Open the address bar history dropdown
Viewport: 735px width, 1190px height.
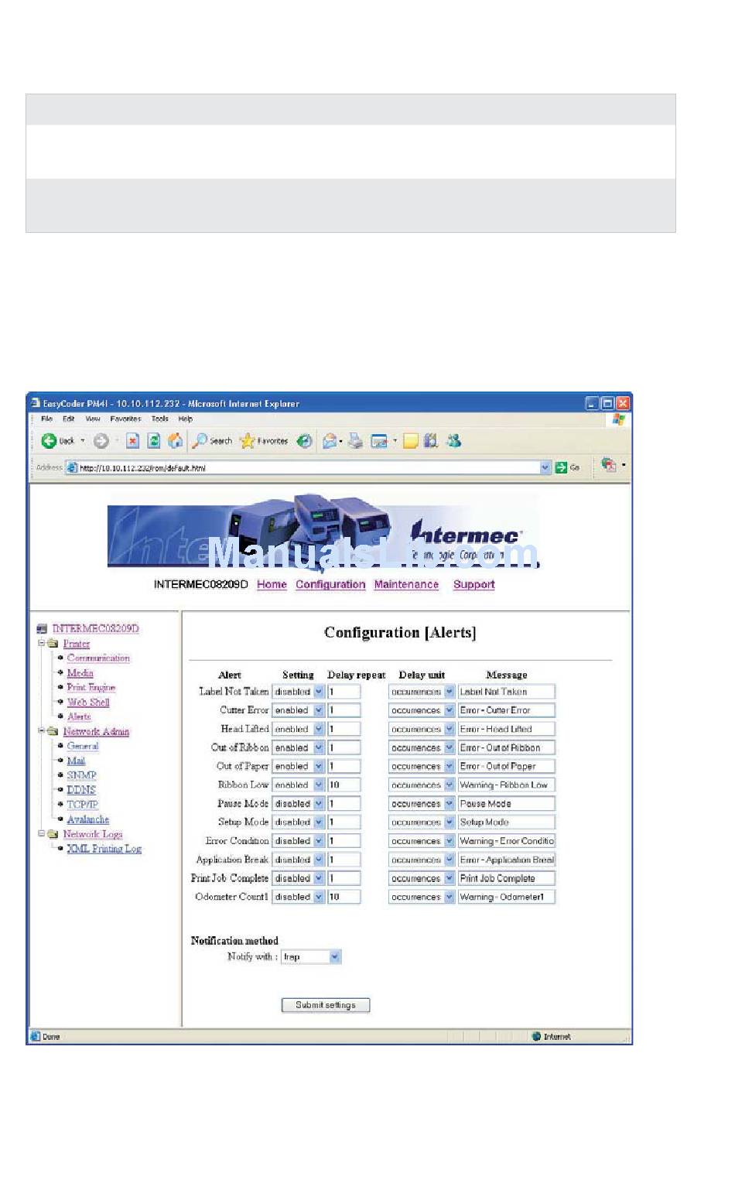[545, 467]
